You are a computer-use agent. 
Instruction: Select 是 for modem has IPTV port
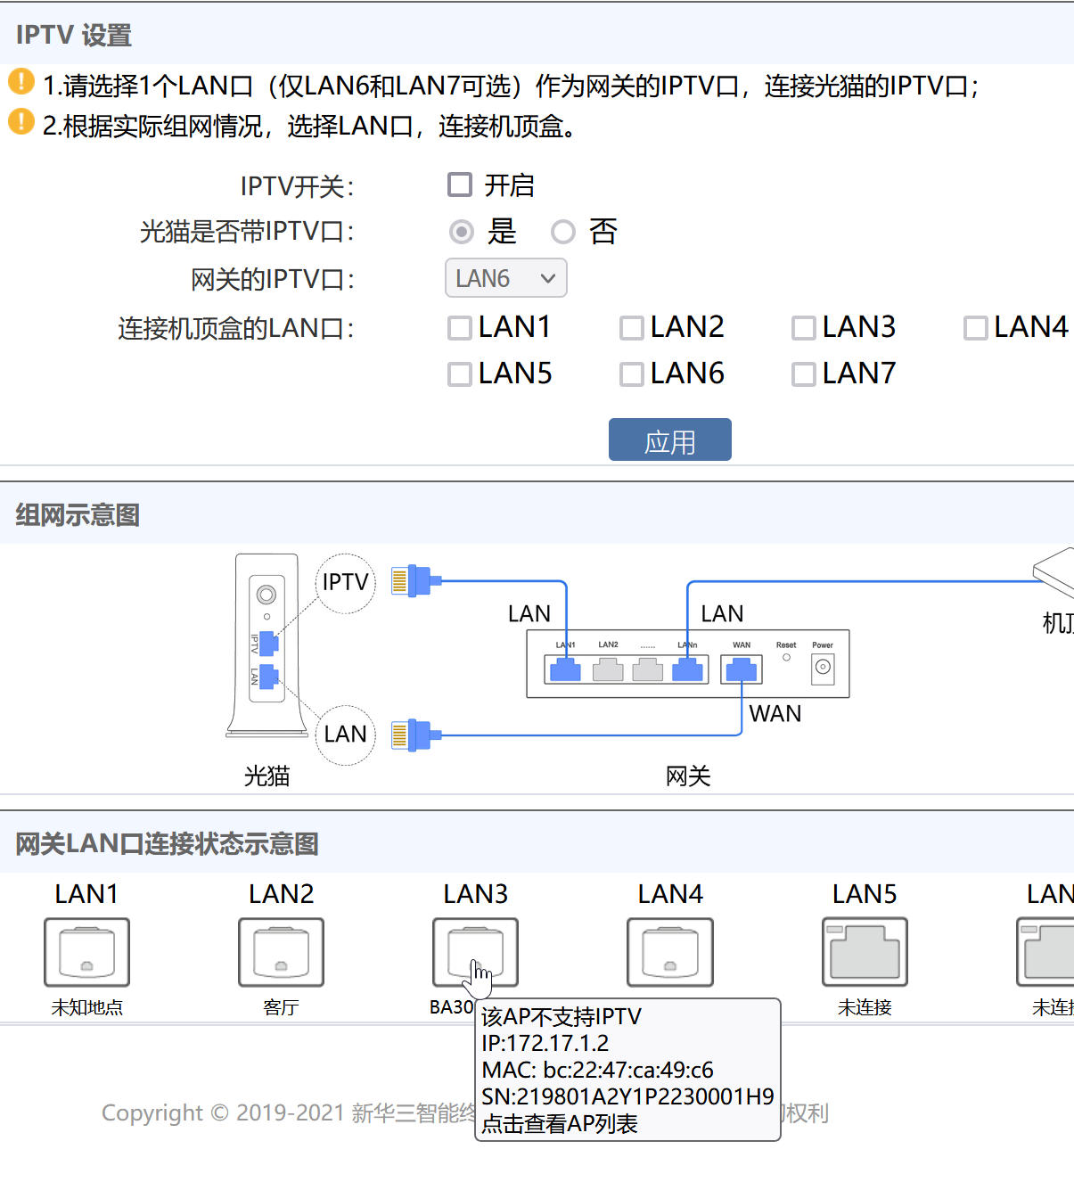click(461, 233)
